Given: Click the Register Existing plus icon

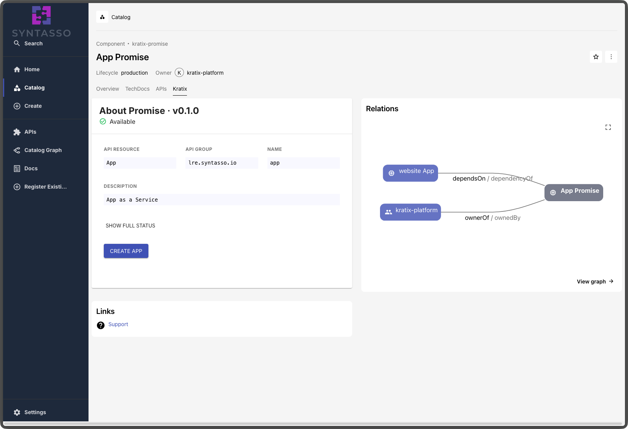Looking at the screenshot, I should click(17, 187).
